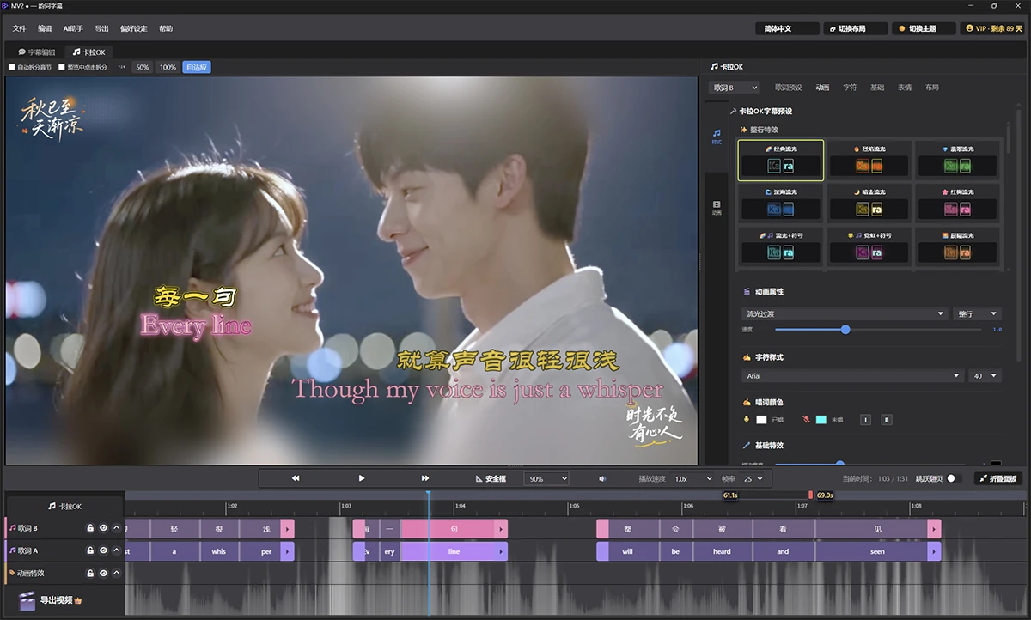
Task: Switch to the 字幕编辑 tab
Action: pyautogui.click(x=36, y=52)
